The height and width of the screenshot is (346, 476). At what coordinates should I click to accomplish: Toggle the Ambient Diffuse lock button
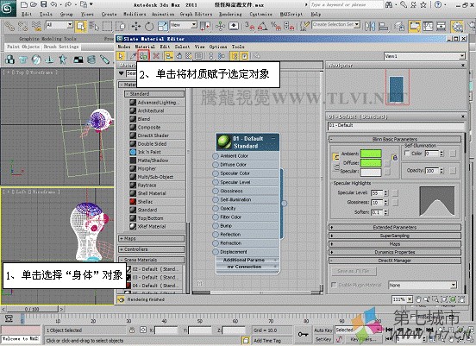coord(335,157)
